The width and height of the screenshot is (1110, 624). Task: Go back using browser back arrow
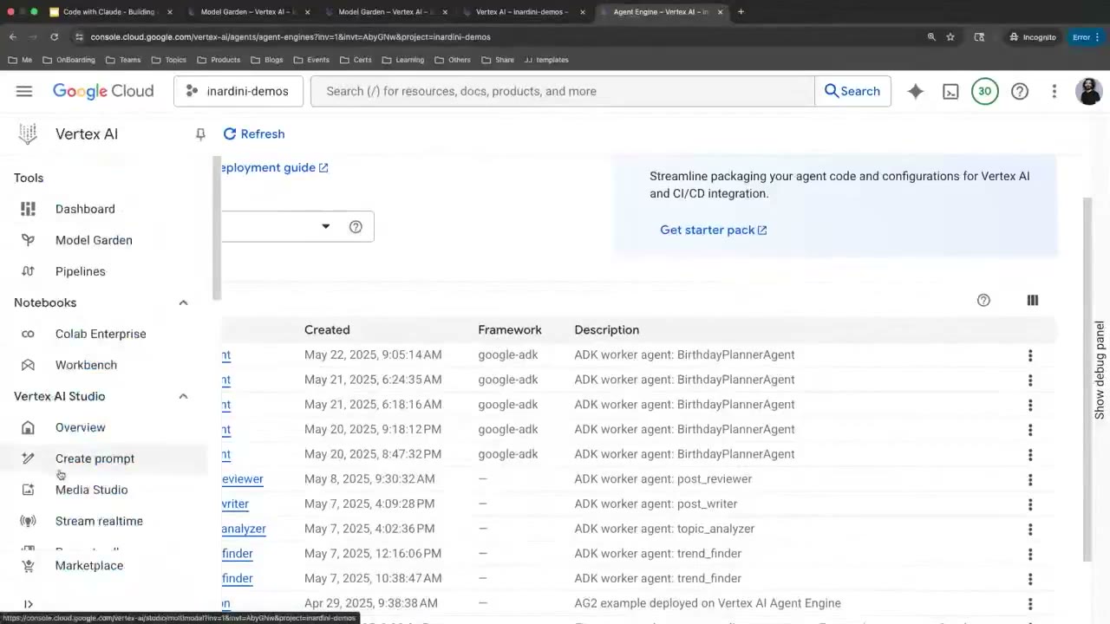[13, 37]
